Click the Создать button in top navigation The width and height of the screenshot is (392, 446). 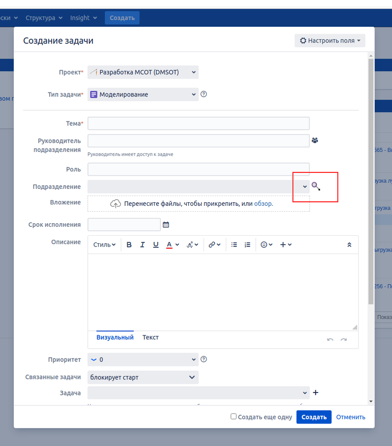point(122,18)
